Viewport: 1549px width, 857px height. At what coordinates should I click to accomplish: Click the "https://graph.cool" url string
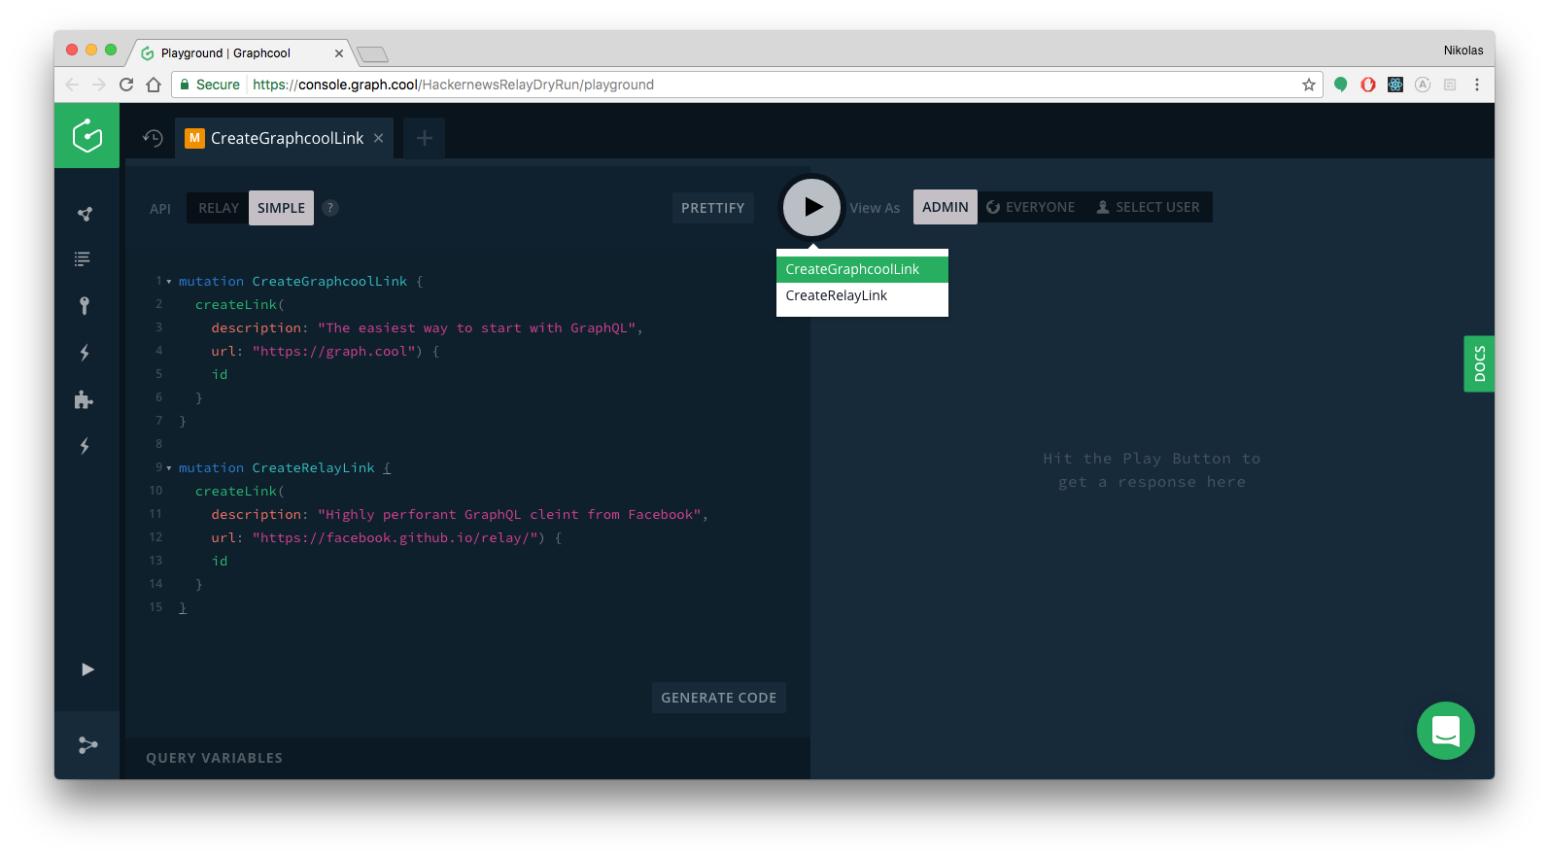334,352
